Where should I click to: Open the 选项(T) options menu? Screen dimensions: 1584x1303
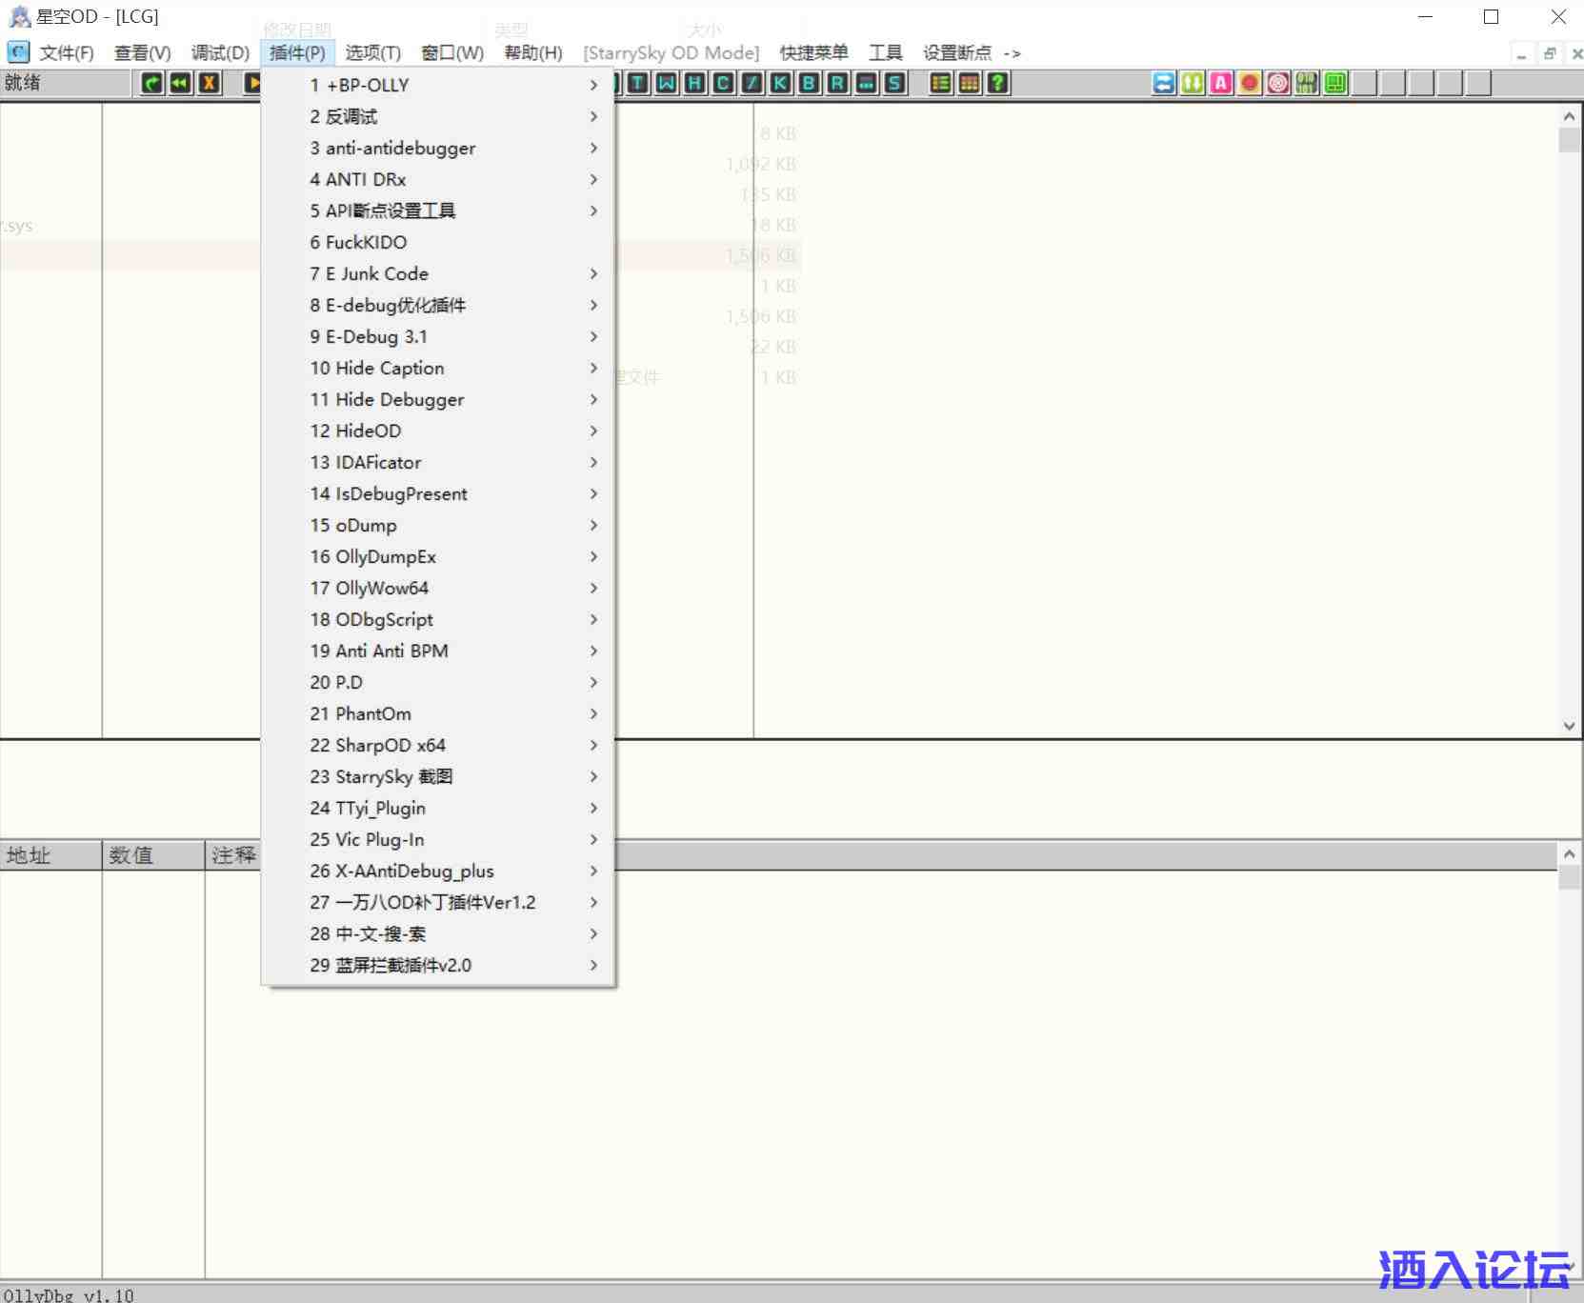click(372, 53)
